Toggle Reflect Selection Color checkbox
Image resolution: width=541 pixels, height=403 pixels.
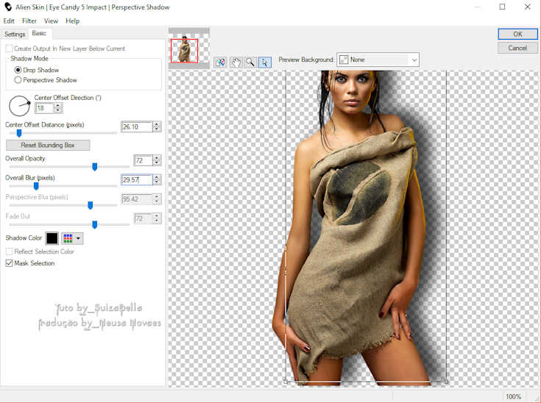pos(10,252)
